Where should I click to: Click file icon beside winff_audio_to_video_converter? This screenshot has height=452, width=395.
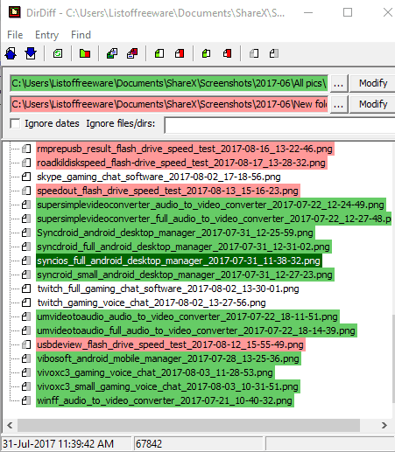[x=26, y=400]
